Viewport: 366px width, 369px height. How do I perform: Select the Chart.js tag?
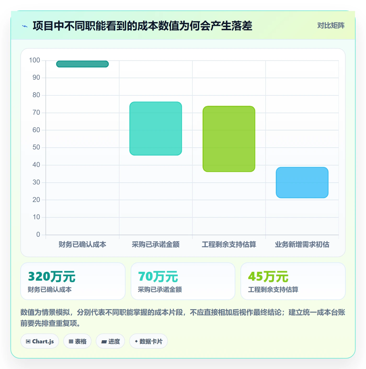tap(40, 341)
